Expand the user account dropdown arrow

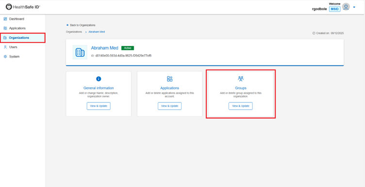354,7
